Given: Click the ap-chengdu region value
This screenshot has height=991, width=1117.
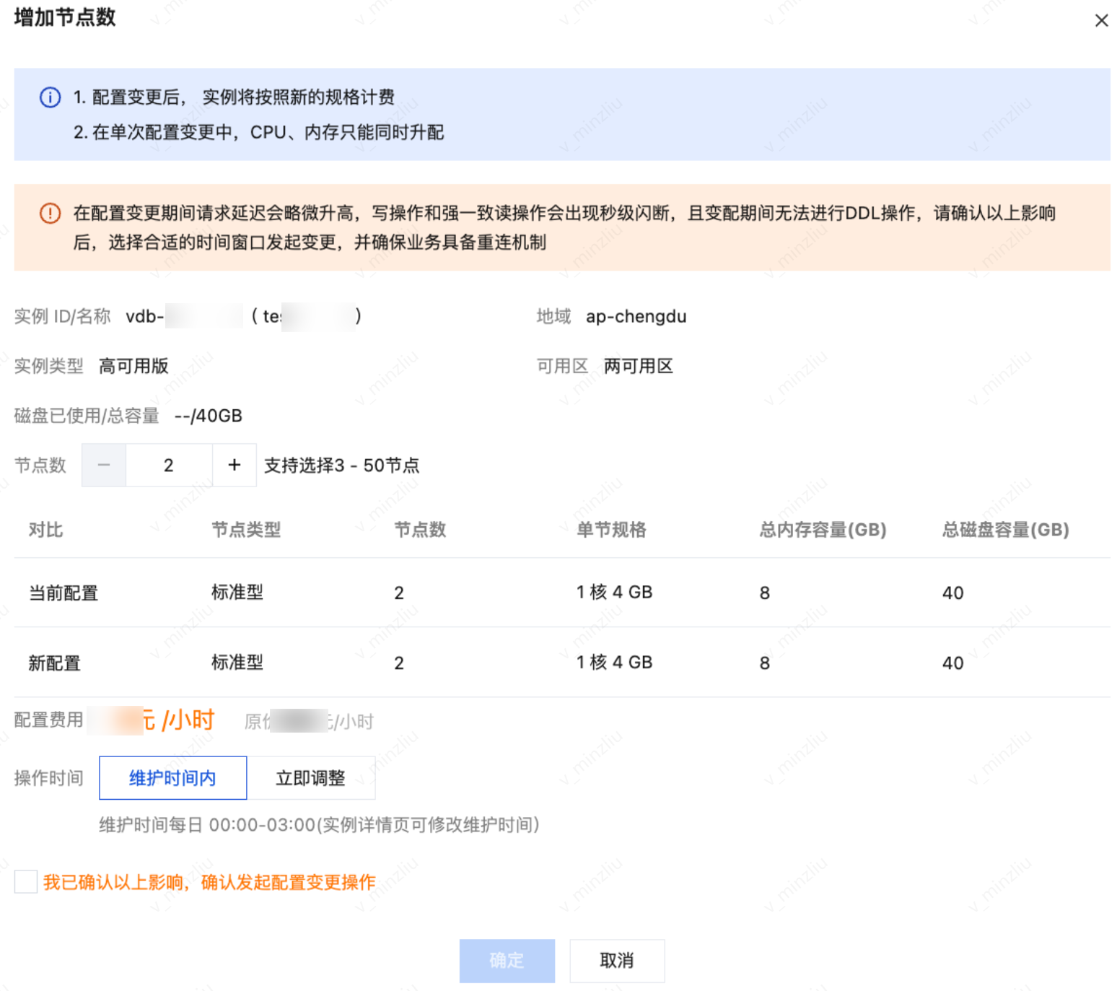Looking at the screenshot, I should coord(636,317).
